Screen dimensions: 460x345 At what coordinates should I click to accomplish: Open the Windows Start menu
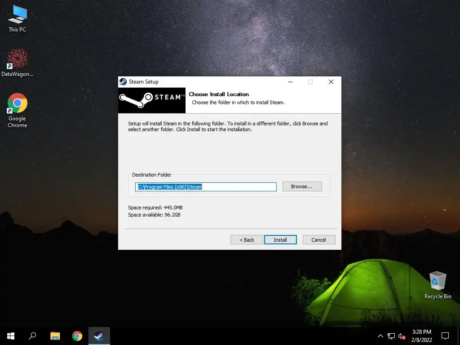11,336
